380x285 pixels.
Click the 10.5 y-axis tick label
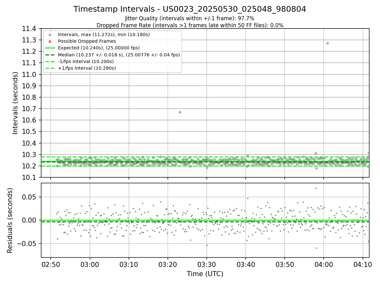coord(30,131)
